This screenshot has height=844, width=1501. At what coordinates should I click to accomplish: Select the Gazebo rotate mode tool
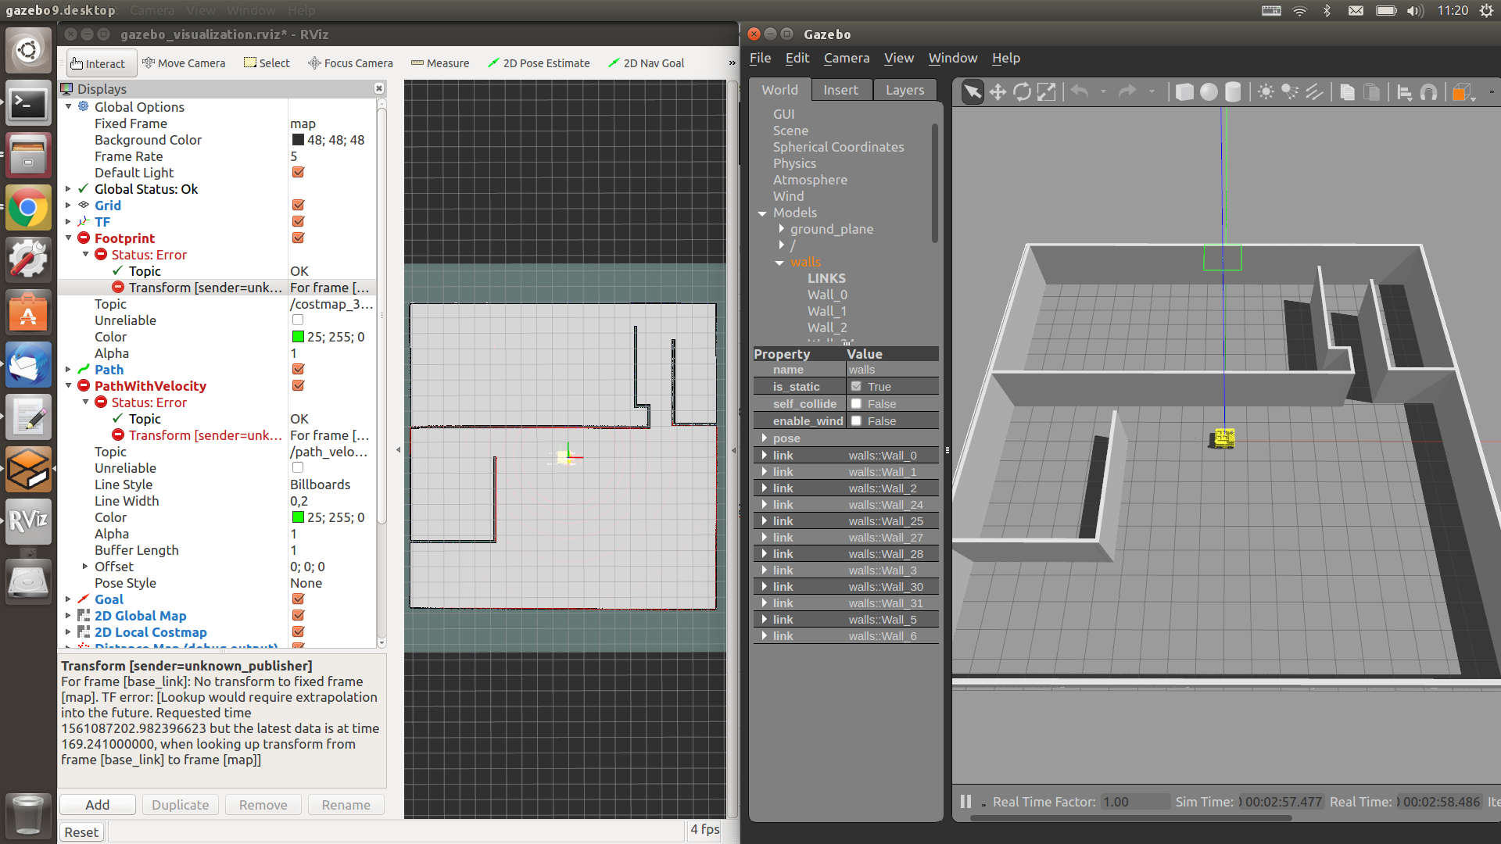tap(1022, 92)
